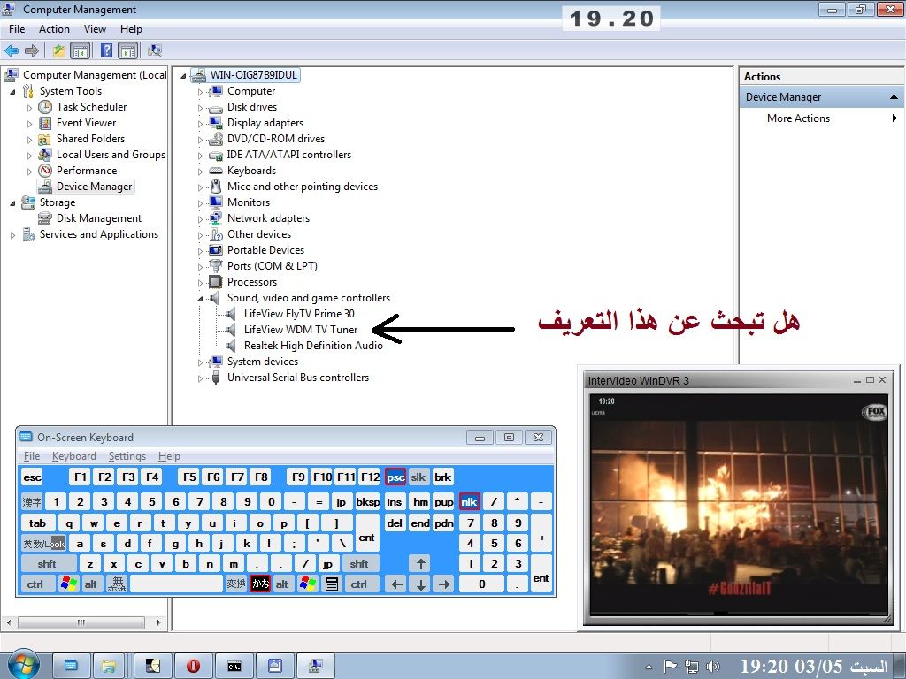This screenshot has height=679, width=906.
Task: Open the Help menu in Computer Management
Action: [x=131, y=29]
